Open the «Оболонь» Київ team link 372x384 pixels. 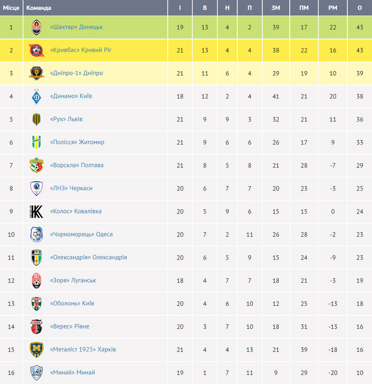[72, 303]
